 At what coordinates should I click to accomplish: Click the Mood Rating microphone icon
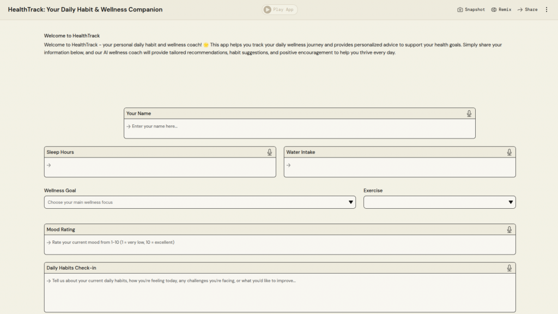[x=509, y=230]
